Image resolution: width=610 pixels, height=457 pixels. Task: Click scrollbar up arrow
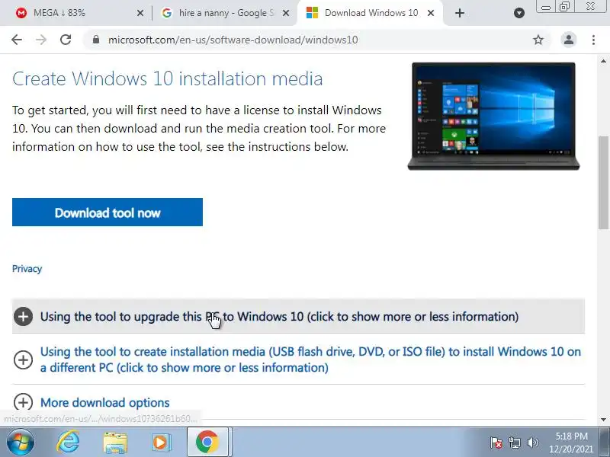tap(603, 61)
